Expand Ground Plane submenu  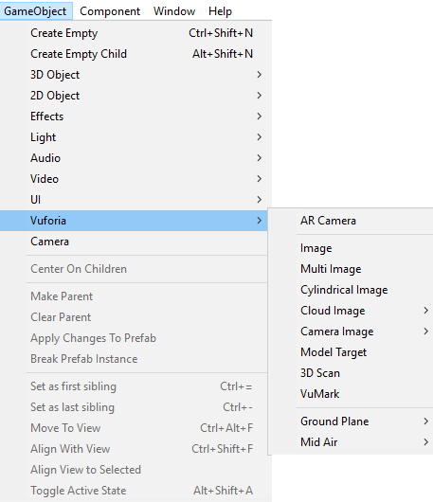[351, 421]
